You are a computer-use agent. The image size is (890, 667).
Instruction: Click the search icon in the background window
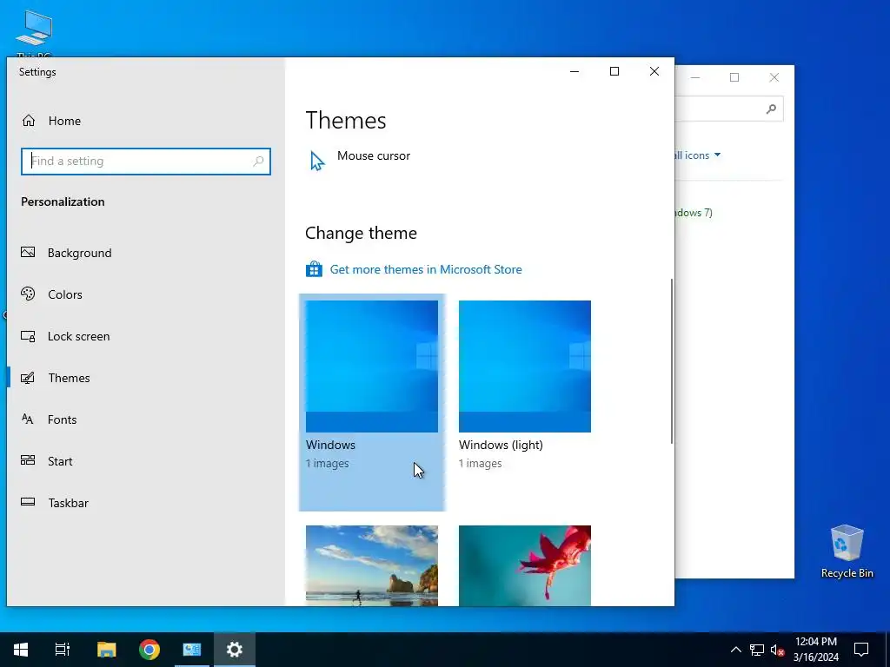coord(771,109)
